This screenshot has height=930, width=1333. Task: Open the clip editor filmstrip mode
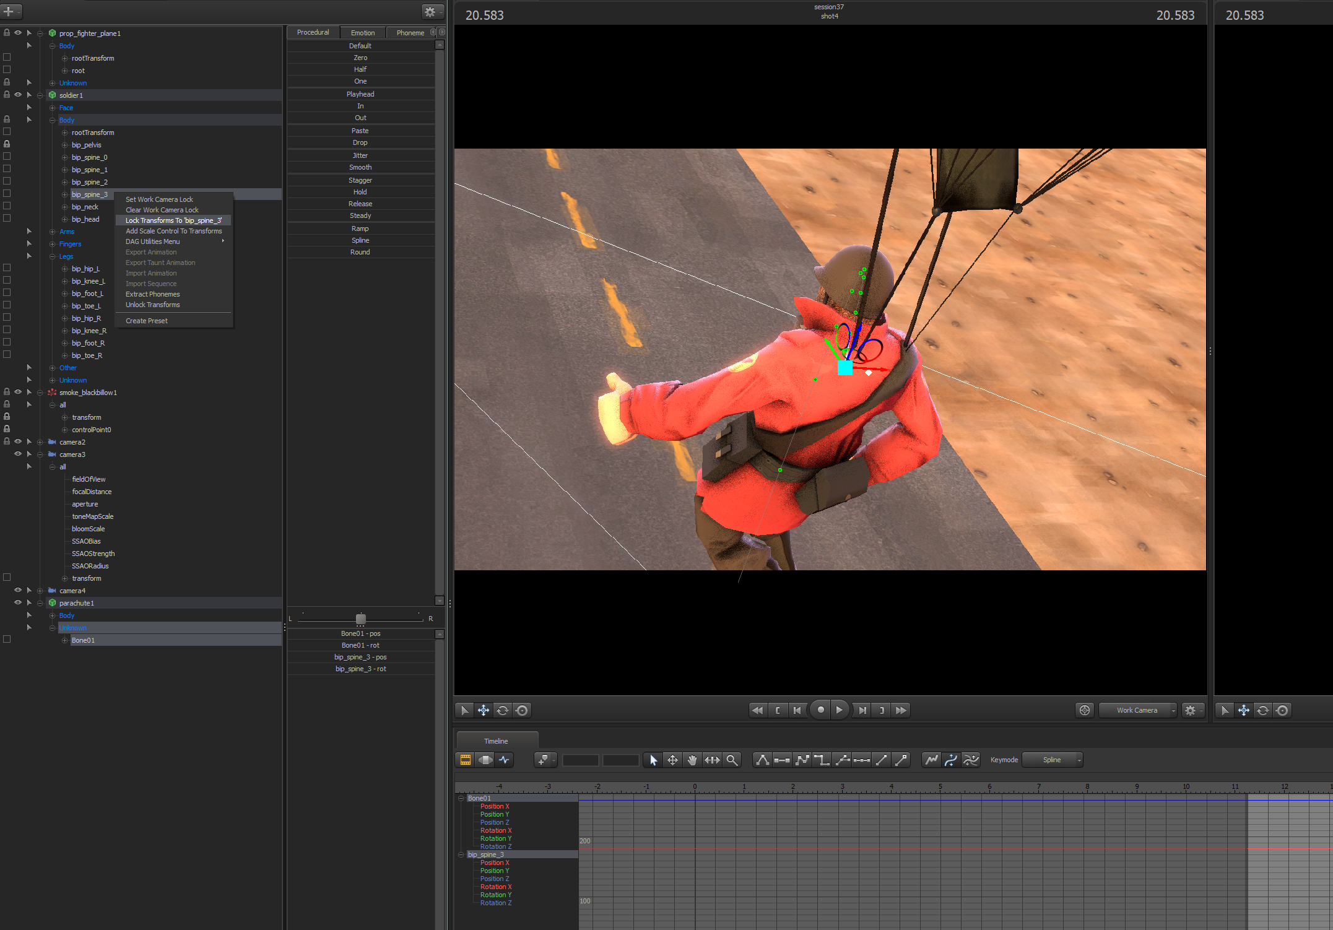pyautogui.click(x=466, y=760)
